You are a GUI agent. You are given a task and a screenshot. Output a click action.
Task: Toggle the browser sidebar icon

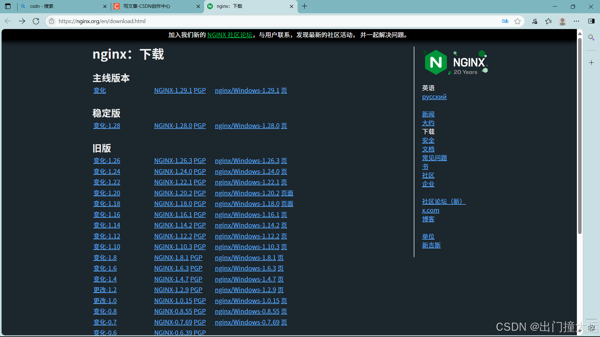[x=591, y=21]
